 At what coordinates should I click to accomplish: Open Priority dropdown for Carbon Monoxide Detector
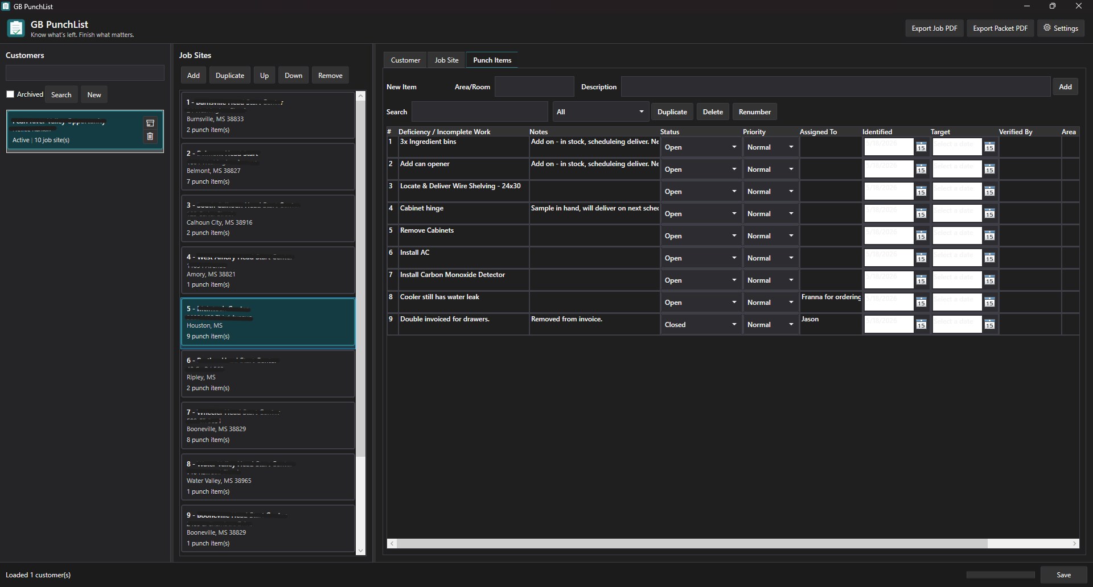(x=770, y=280)
